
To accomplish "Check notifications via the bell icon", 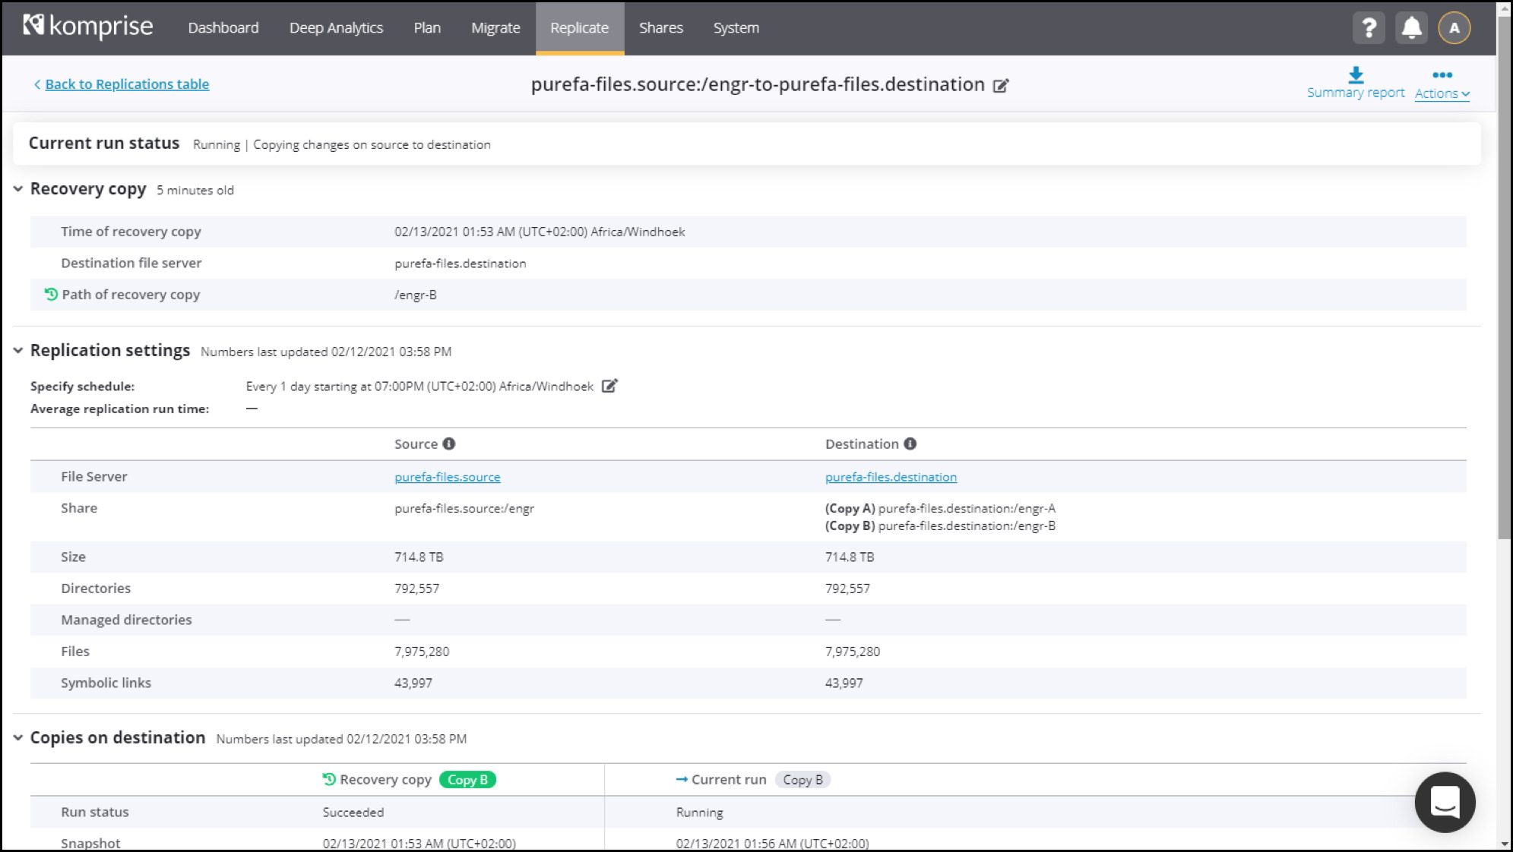I will [x=1411, y=28].
